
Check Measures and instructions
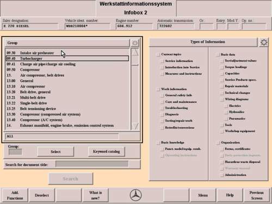coord(162,74)
